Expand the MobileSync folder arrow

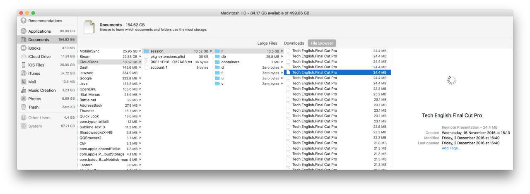(x=140, y=51)
